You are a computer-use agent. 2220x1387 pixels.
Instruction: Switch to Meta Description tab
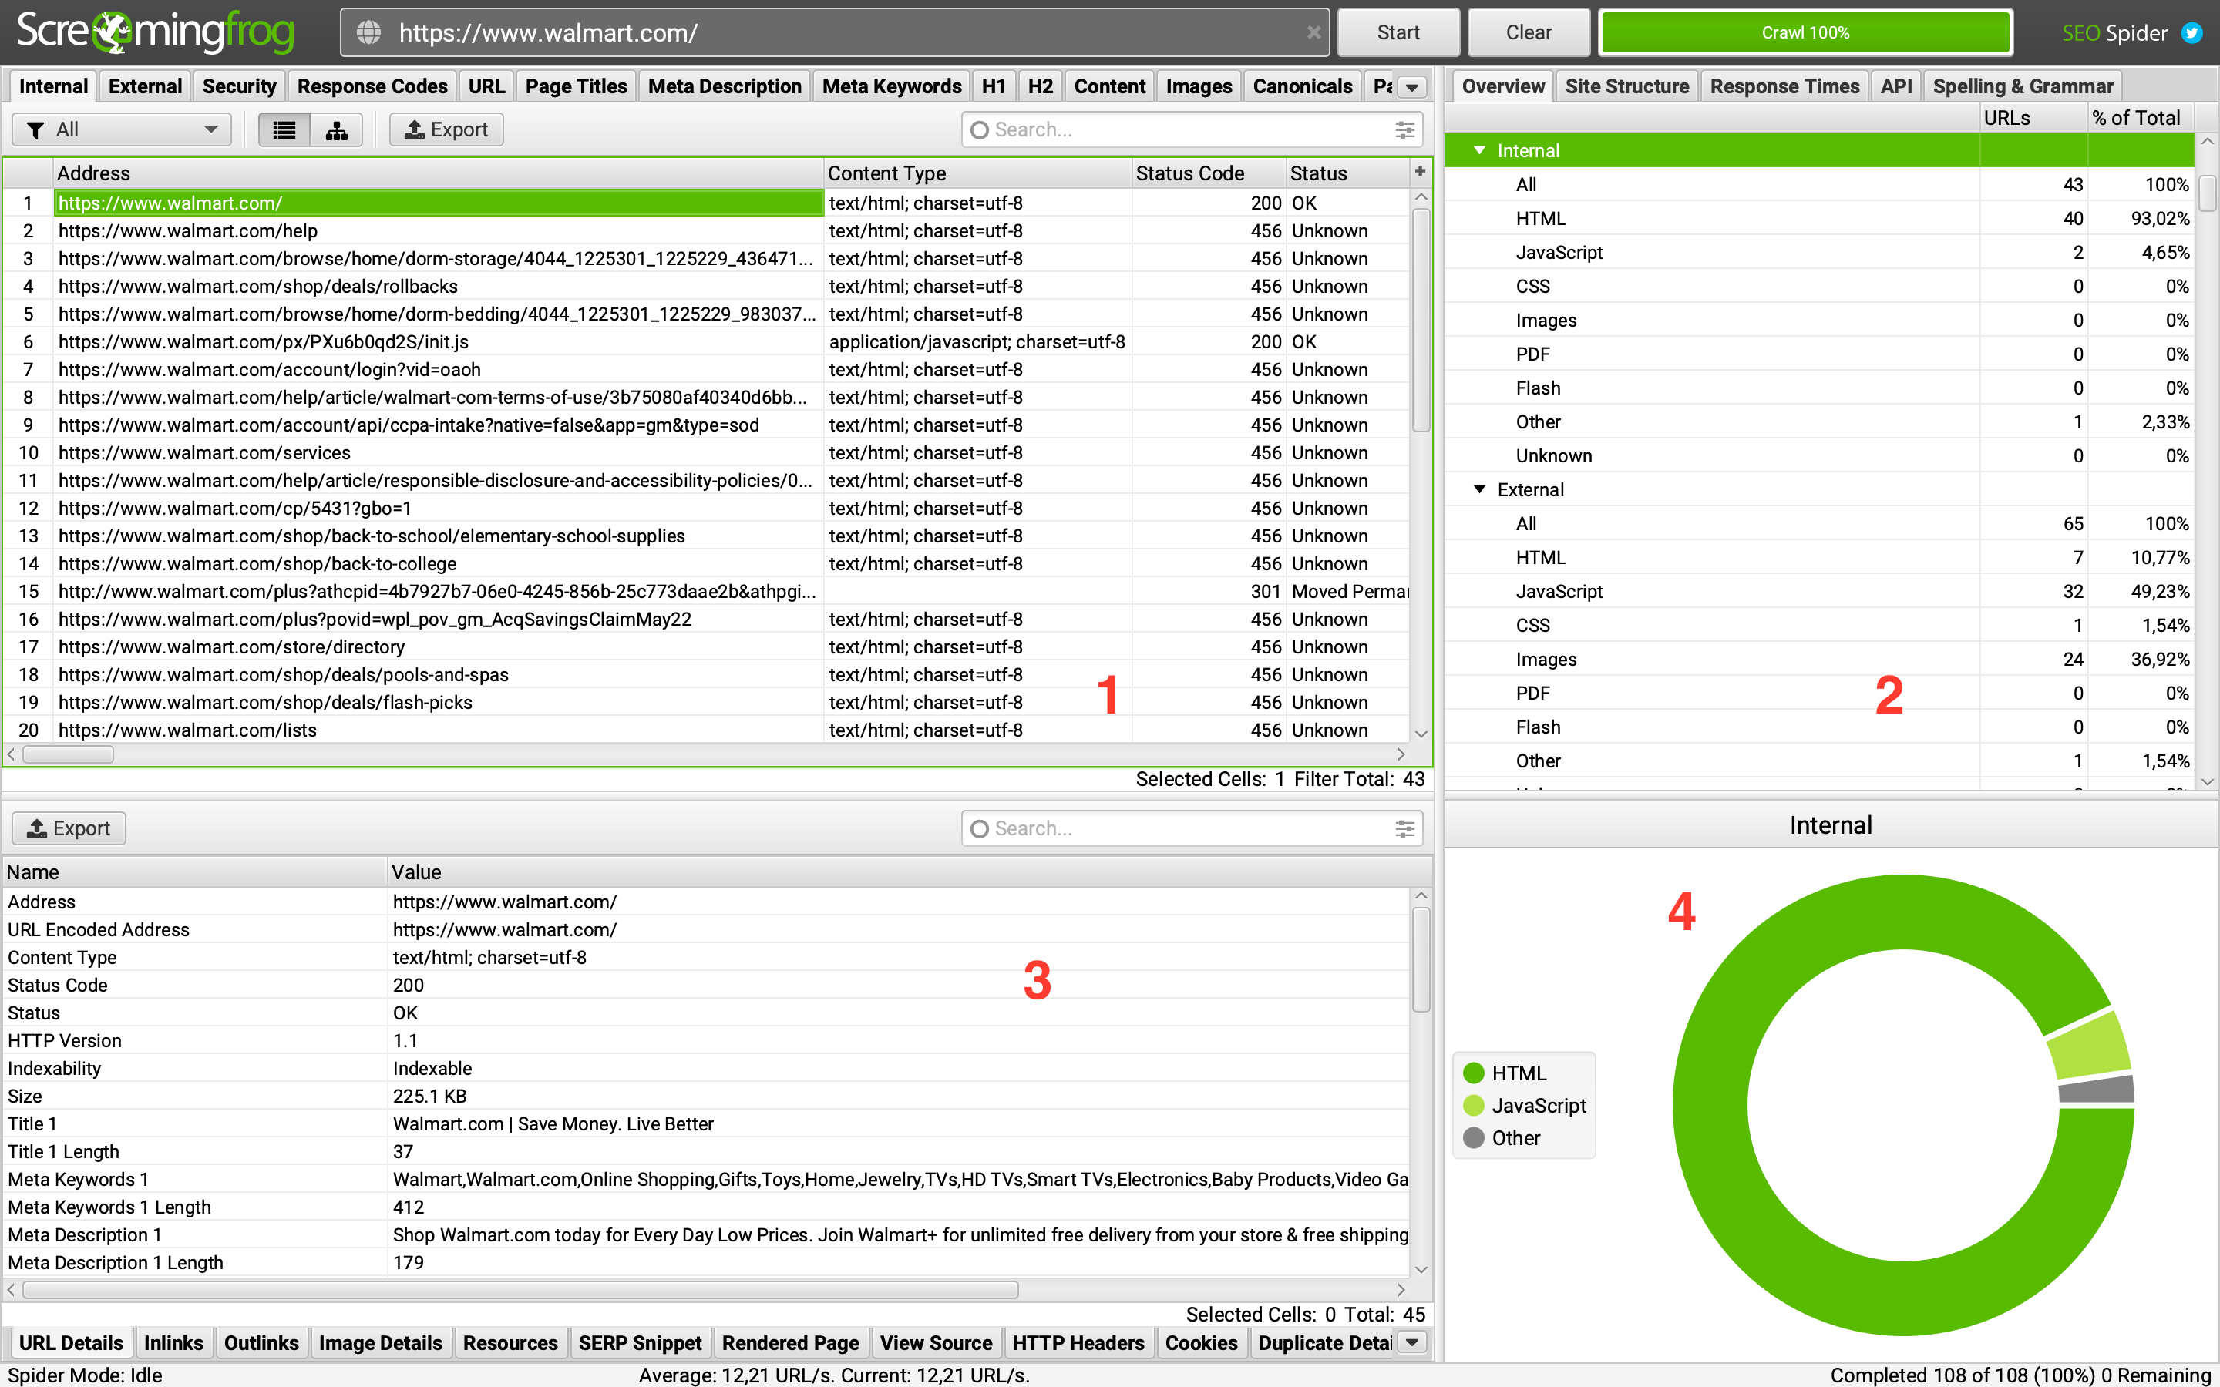[725, 86]
